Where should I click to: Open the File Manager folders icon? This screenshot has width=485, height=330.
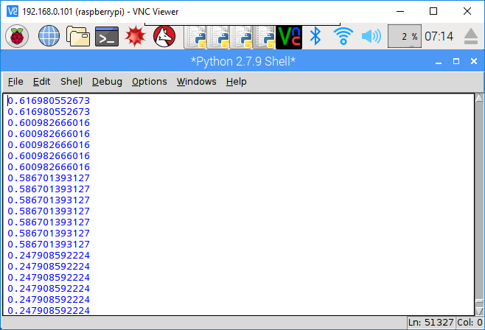tap(77, 35)
